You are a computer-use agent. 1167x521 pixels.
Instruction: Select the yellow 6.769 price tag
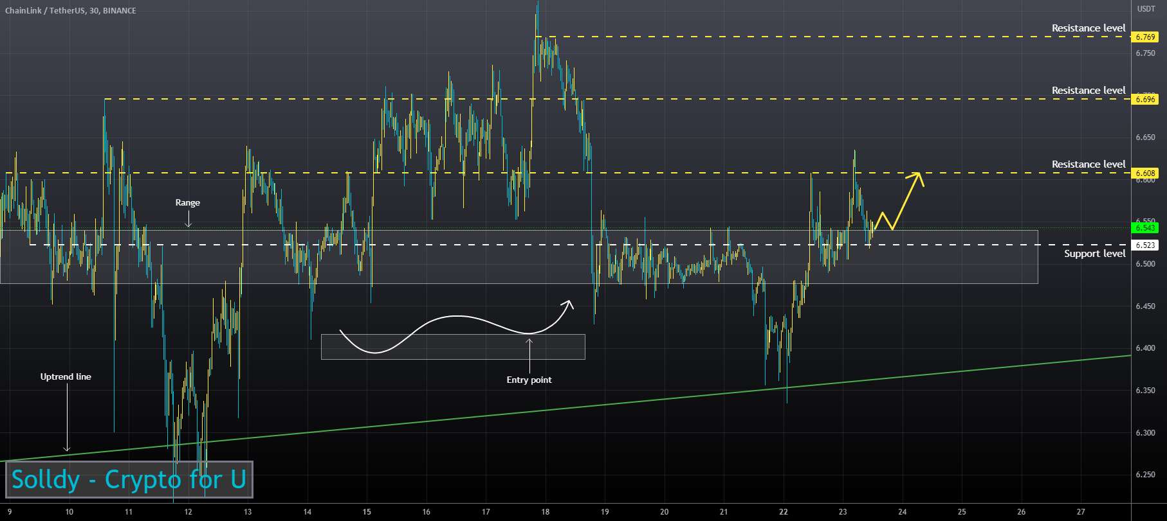(x=1145, y=37)
